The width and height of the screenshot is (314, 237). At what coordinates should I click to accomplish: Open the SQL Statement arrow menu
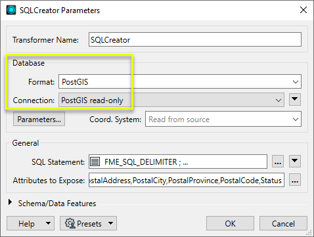point(295,162)
